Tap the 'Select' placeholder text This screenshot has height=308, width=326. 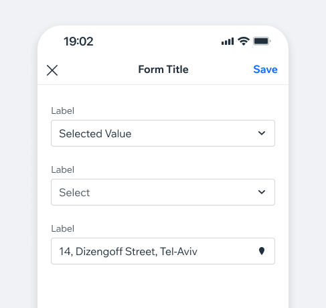pos(74,193)
